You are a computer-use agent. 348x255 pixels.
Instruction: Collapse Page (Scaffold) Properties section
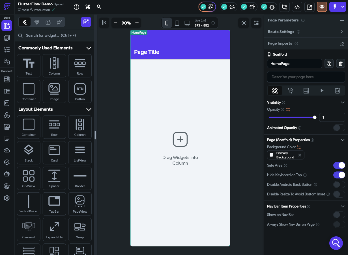[x=343, y=140]
